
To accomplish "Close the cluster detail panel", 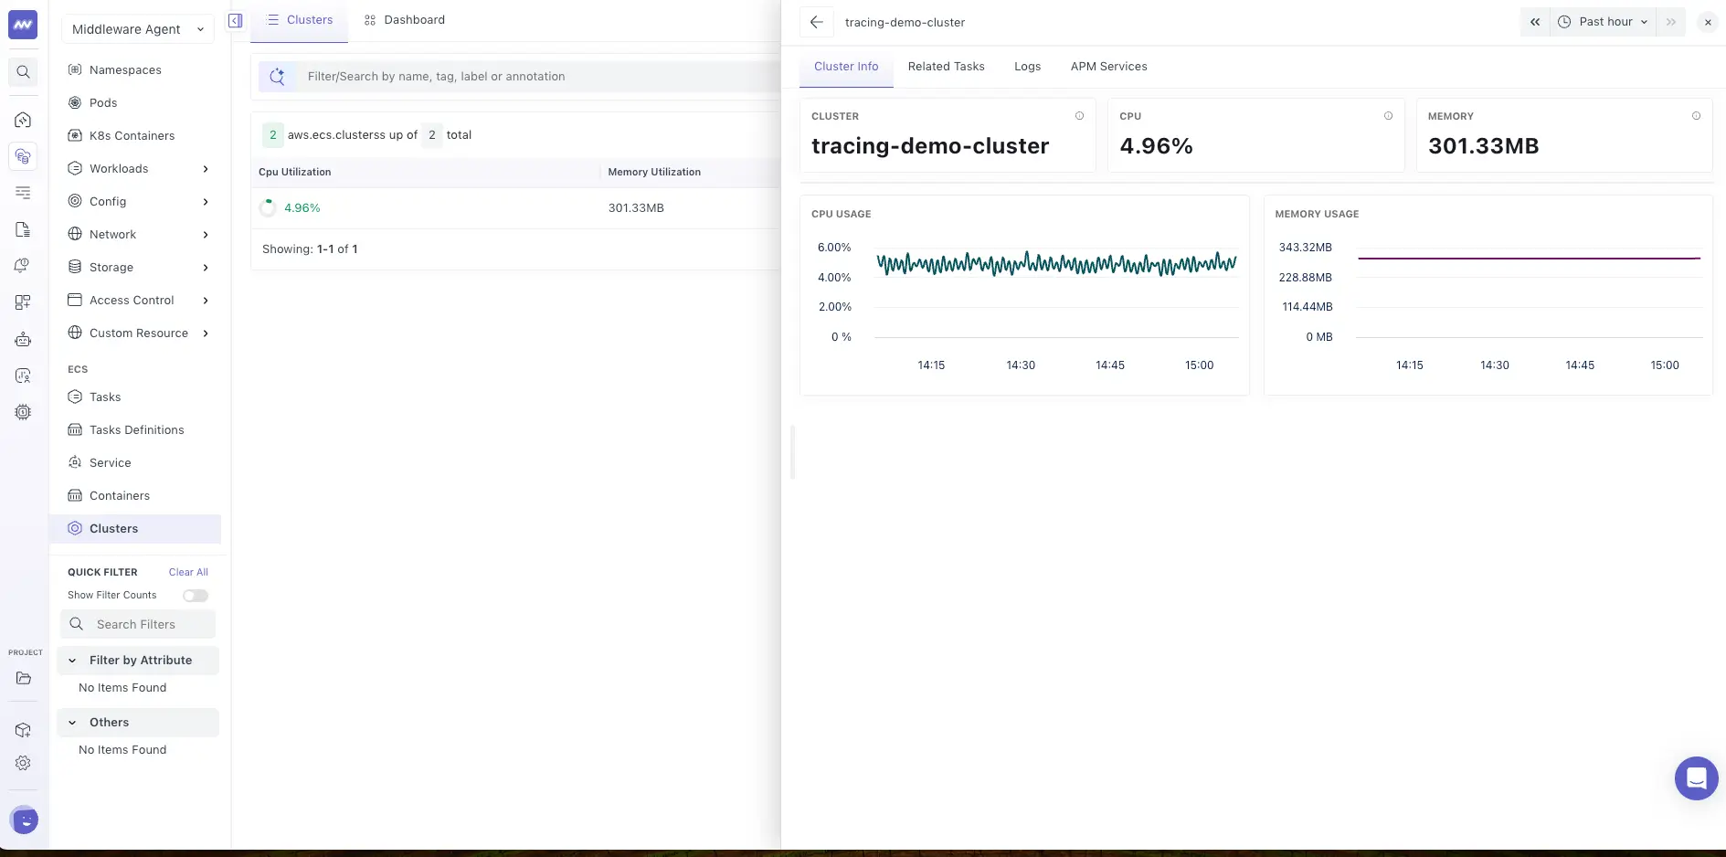I will coord(1708,22).
